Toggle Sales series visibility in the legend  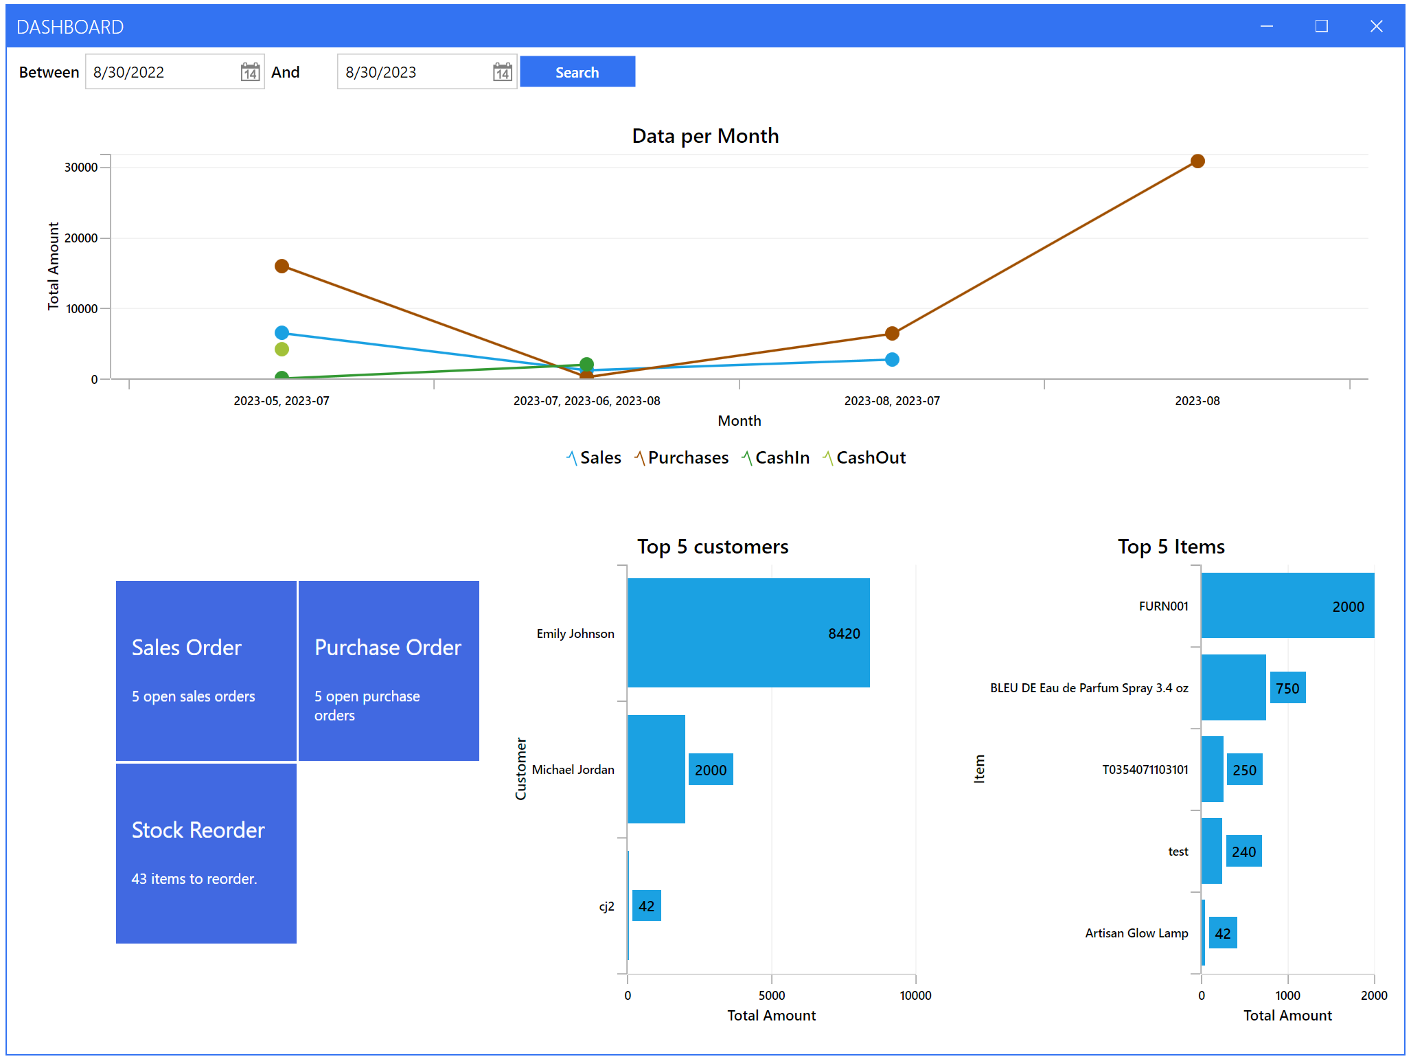click(599, 457)
